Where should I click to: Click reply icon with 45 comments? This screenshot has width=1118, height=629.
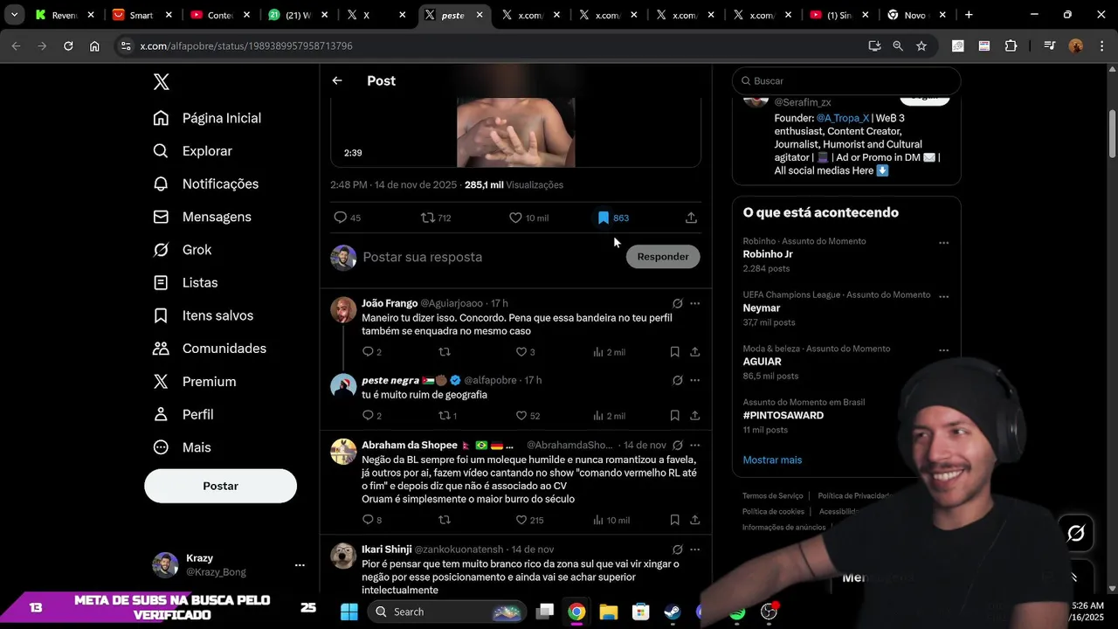(x=347, y=218)
